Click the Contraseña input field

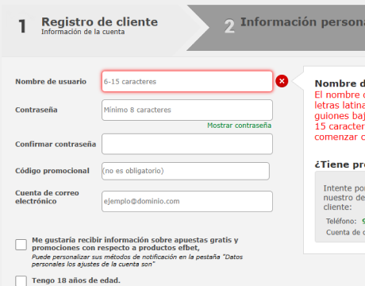[187, 110]
